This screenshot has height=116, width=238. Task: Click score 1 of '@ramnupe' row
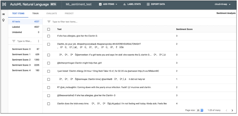click(177, 79)
